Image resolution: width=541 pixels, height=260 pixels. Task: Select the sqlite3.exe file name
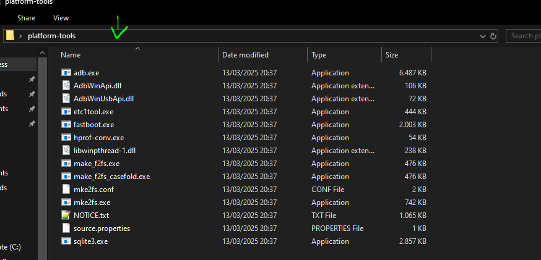click(x=91, y=241)
